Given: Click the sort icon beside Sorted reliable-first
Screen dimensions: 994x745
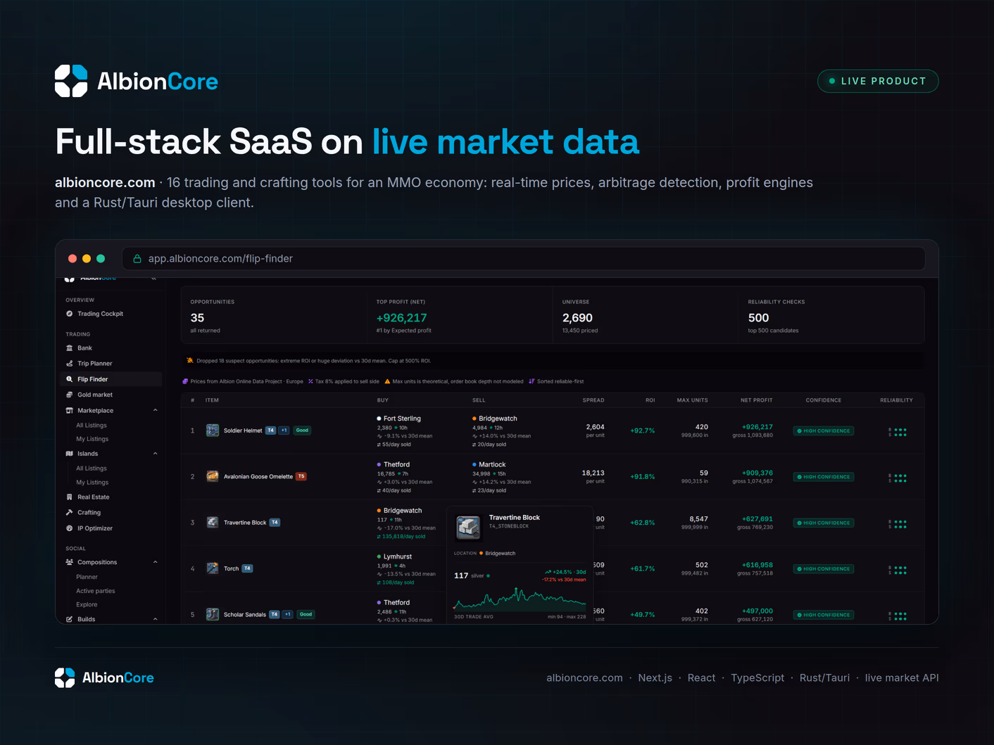Looking at the screenshot, I should pyautogui.click(x=531, y=381).
